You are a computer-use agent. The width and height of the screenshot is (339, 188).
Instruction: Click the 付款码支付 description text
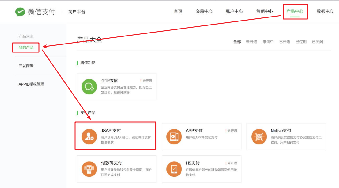(x=126, y=172)
